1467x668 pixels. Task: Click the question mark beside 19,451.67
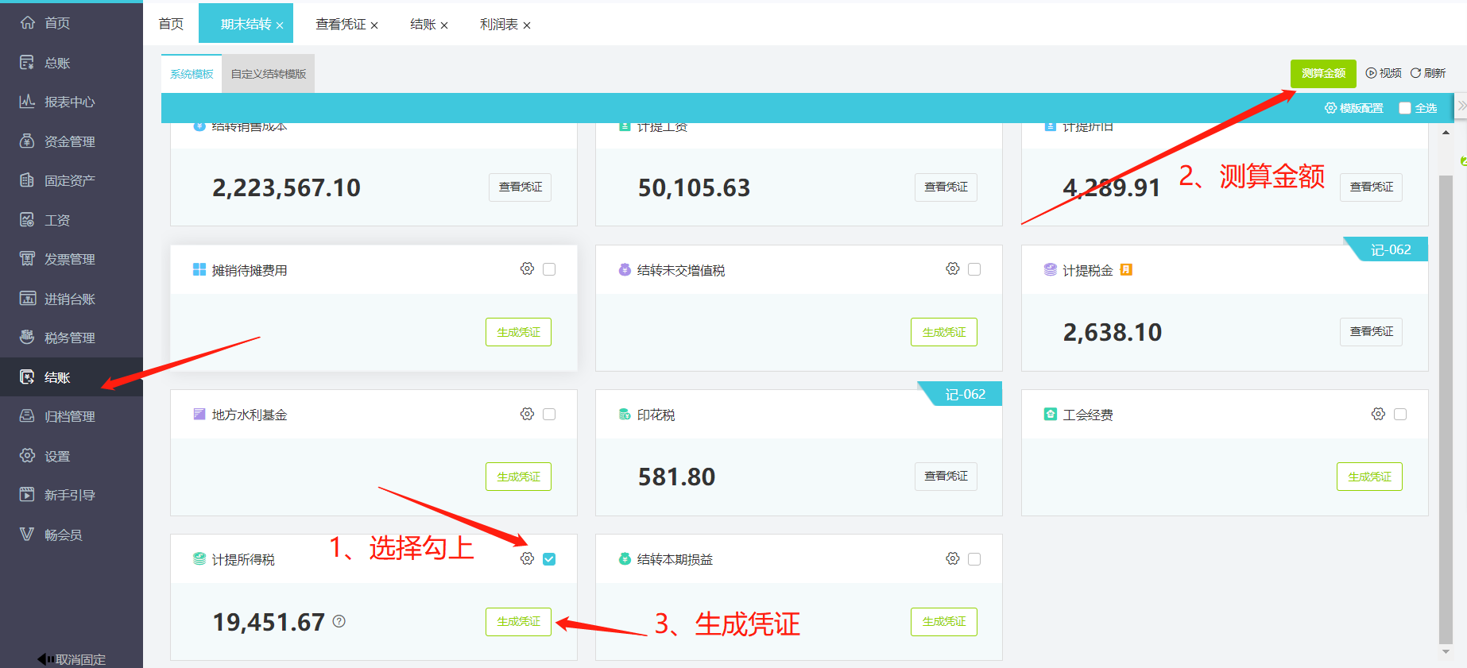[x=339, y=621]
